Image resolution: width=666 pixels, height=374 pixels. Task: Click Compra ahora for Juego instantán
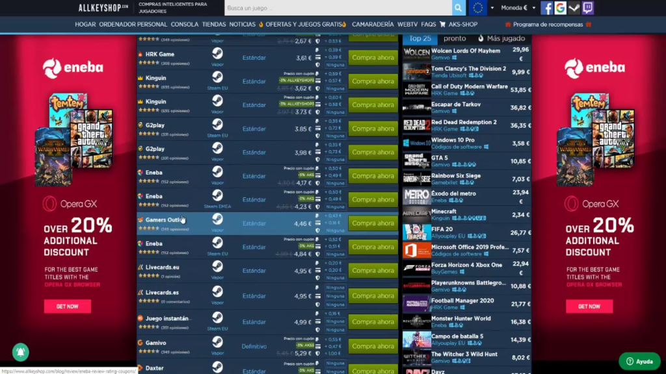click(373, 322)
